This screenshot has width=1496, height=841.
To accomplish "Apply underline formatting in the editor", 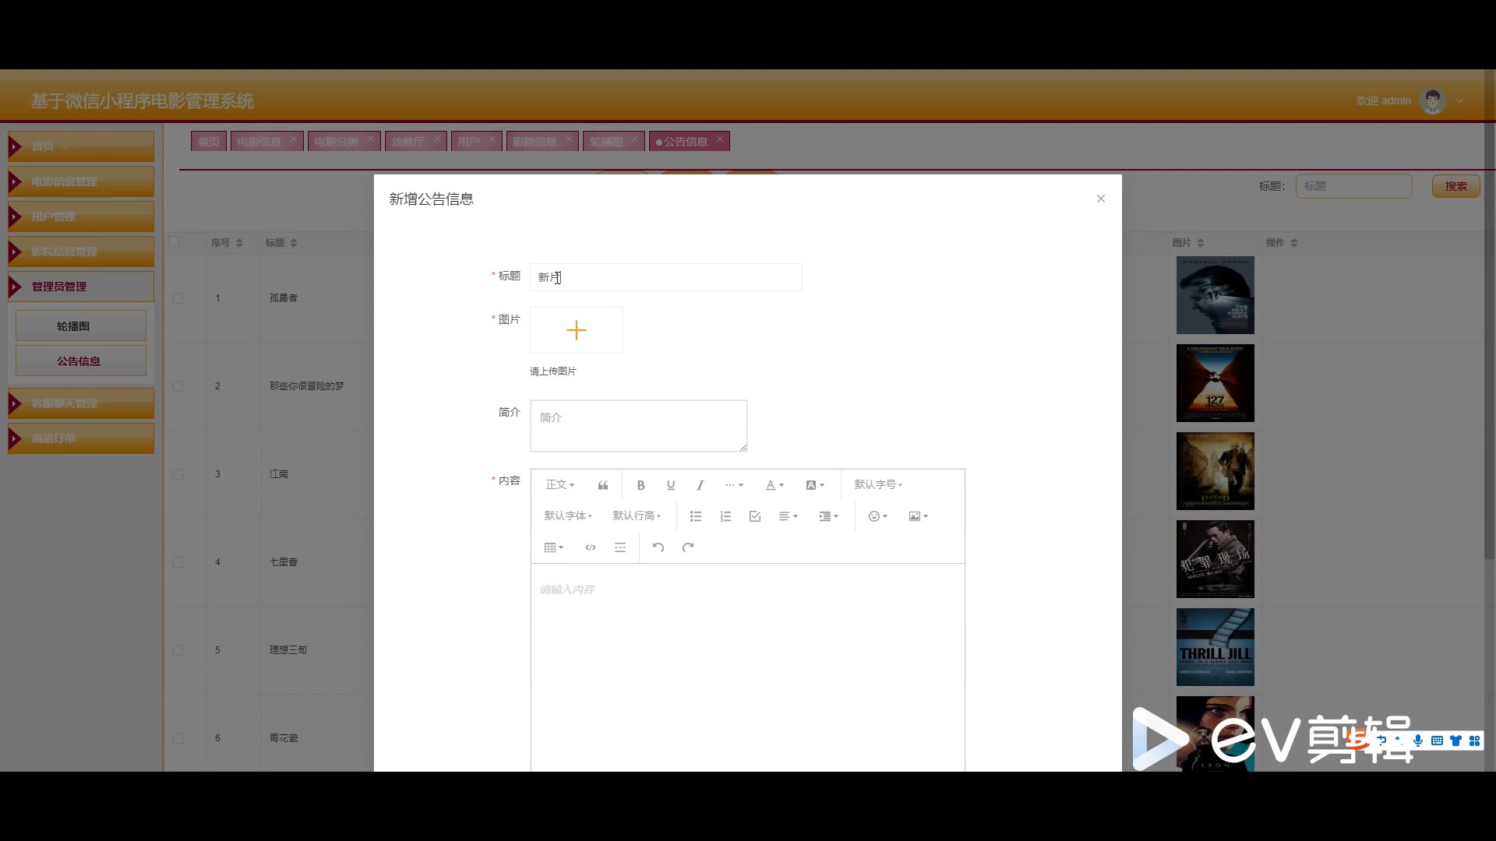I will tap(670, 485).
